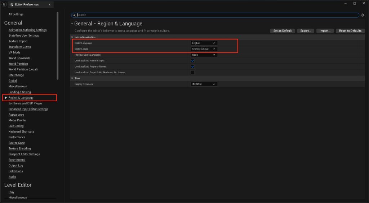Collapse the Internationalization section
The height and width of the screenshot is (203, 369).
72,37
